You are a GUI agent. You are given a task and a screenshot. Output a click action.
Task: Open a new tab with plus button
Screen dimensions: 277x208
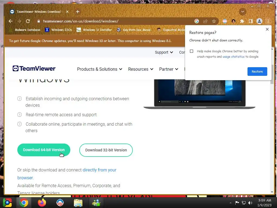click(78, 12)
